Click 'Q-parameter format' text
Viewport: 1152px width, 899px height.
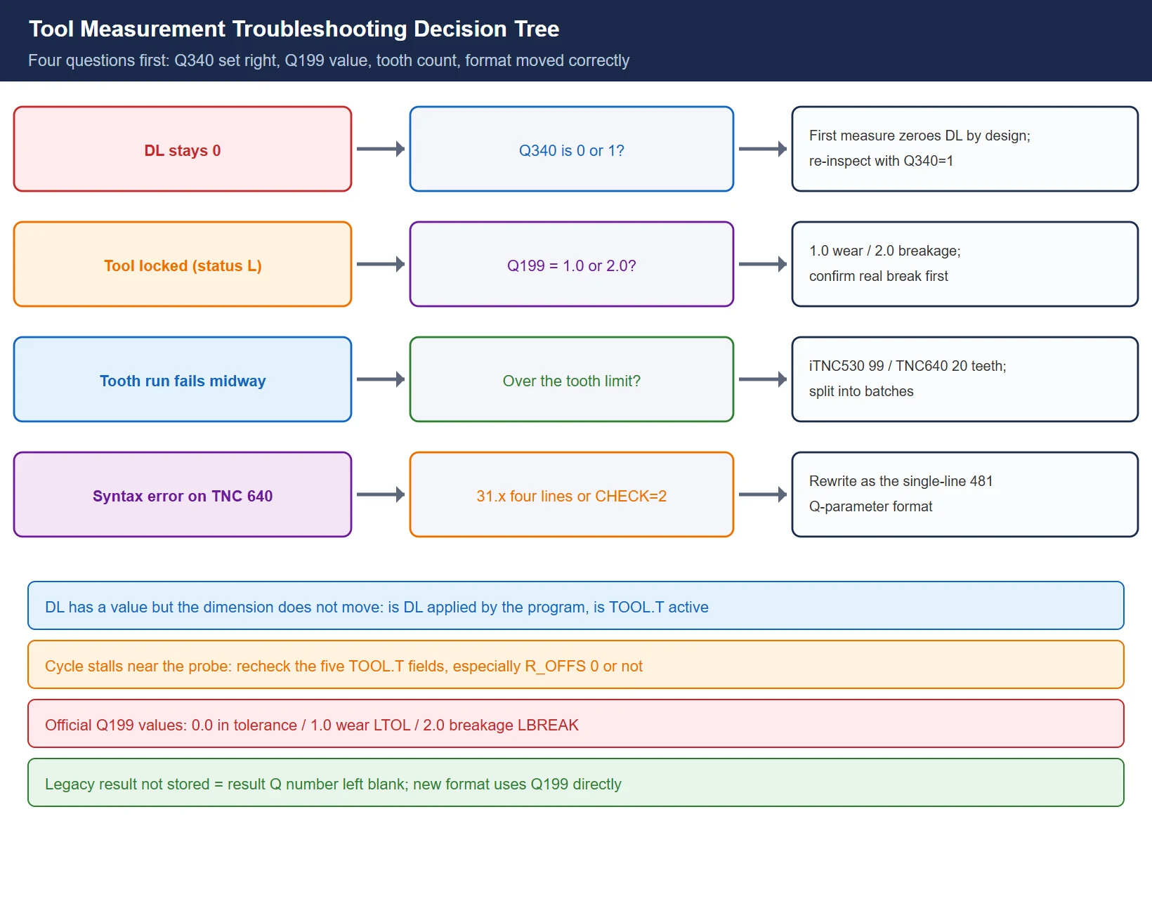(x=870, y=506)
